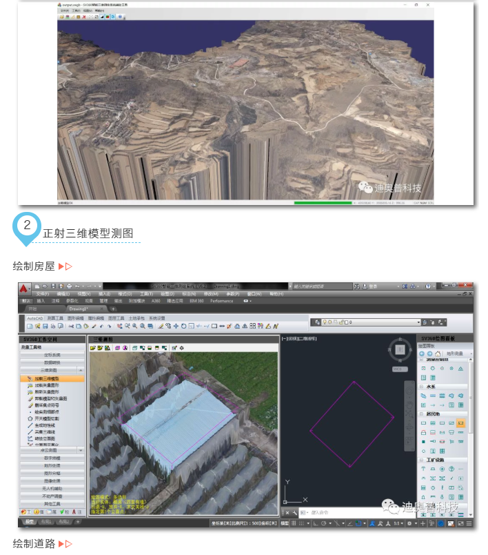488x555 pixels.
Task: Switch to the 插入 ribbon tab
Action: coord(41,301)
